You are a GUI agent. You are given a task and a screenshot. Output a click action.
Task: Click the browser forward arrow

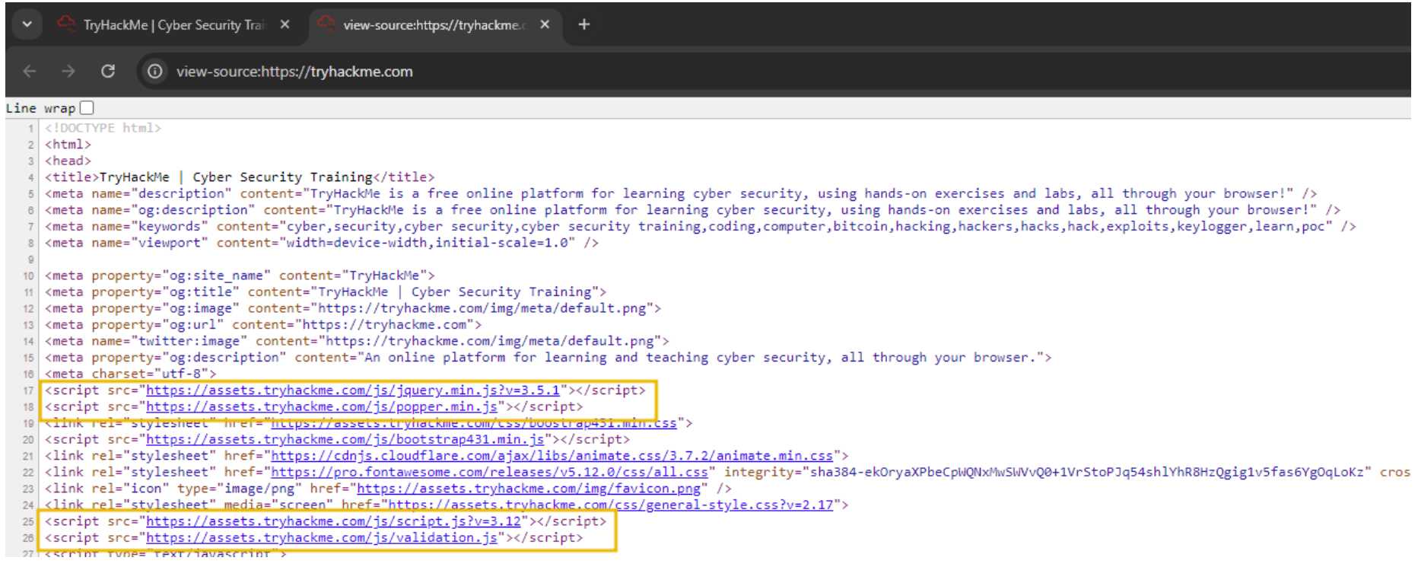click(x=68, y=72)
